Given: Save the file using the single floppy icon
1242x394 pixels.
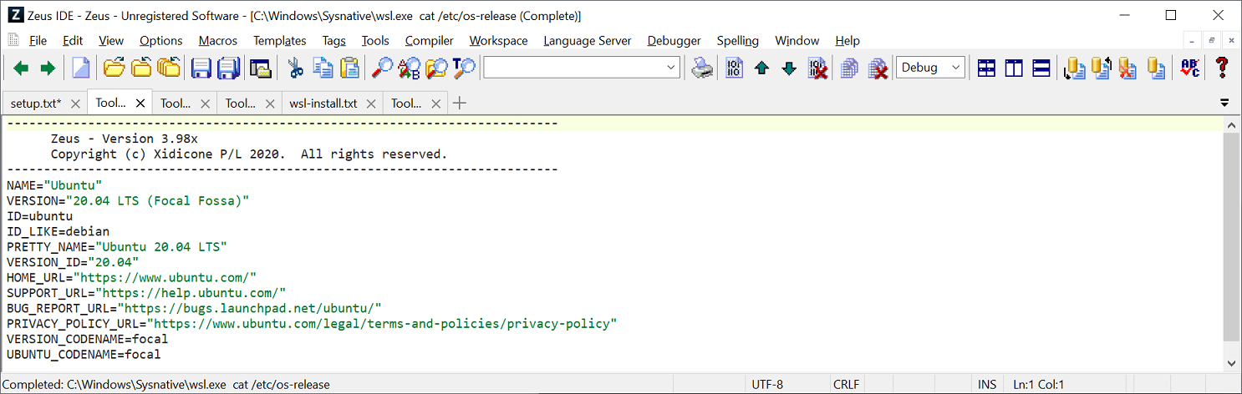Looking at the screenshot, I should coord(201,68).
